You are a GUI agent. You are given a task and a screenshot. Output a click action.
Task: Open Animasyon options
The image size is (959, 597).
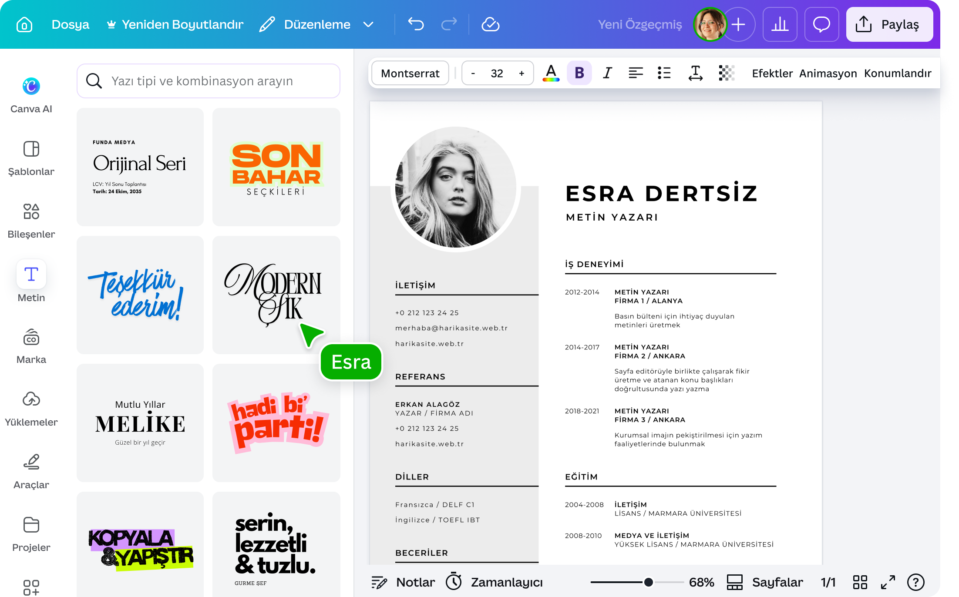(x=828, y=73)
